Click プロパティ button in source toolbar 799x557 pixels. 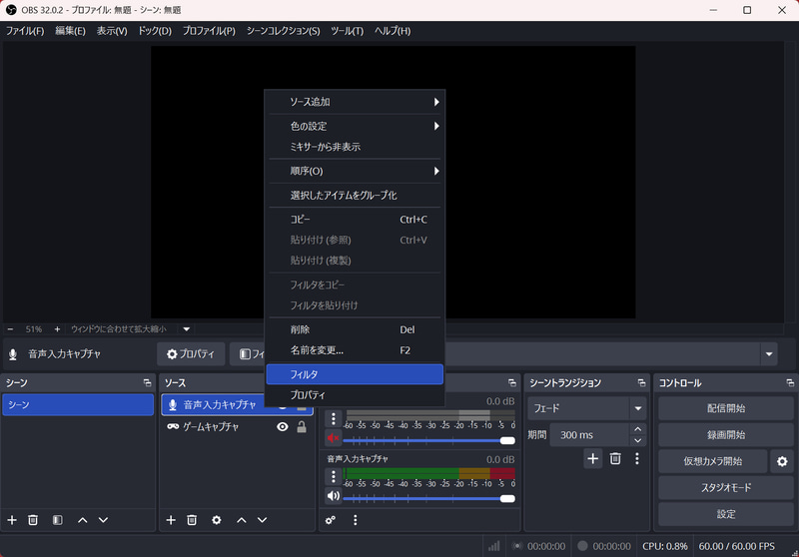[191, 354]
